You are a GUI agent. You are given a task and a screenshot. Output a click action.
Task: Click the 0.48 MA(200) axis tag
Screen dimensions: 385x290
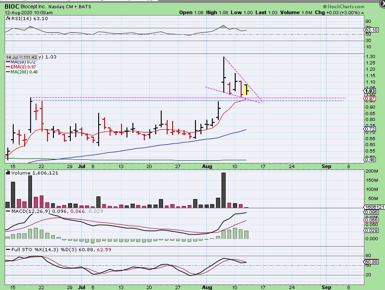[x=369, y=159]
